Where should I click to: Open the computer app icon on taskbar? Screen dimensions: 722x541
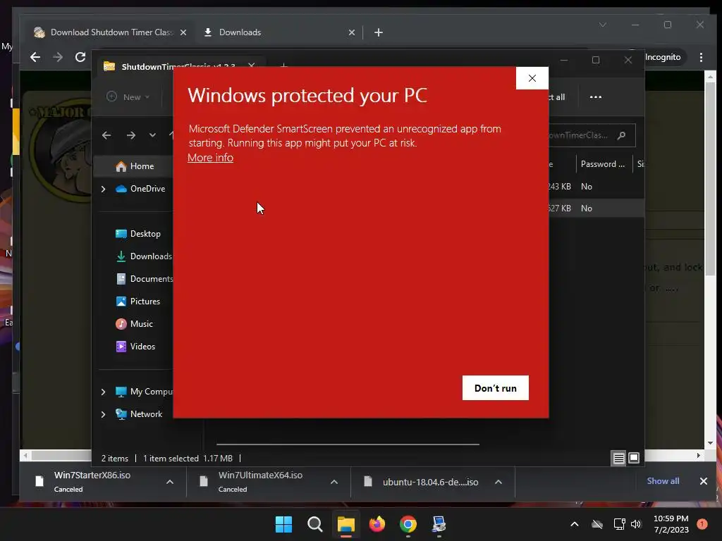pos(439,524)
